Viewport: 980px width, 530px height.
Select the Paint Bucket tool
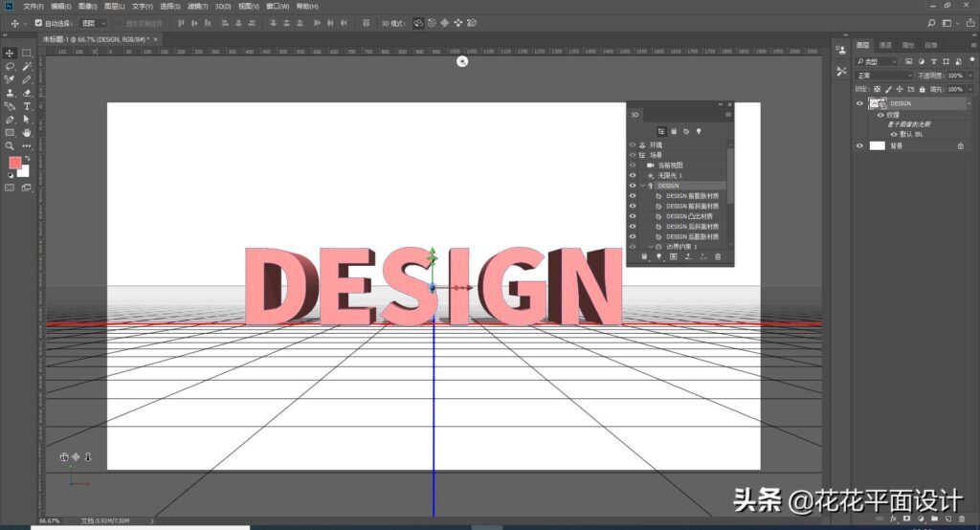coord(10,106)
